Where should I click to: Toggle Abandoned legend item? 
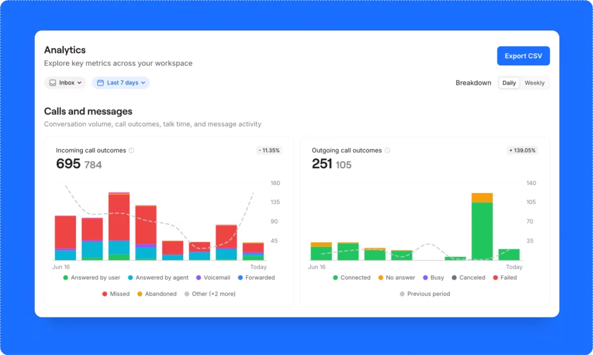157,294
